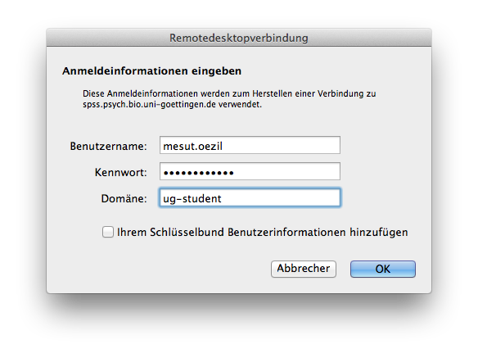This screenshot has width=478, height=358.
Task: Select the Domäne text field
Action: pyautogui.click(x=250, y=197)
